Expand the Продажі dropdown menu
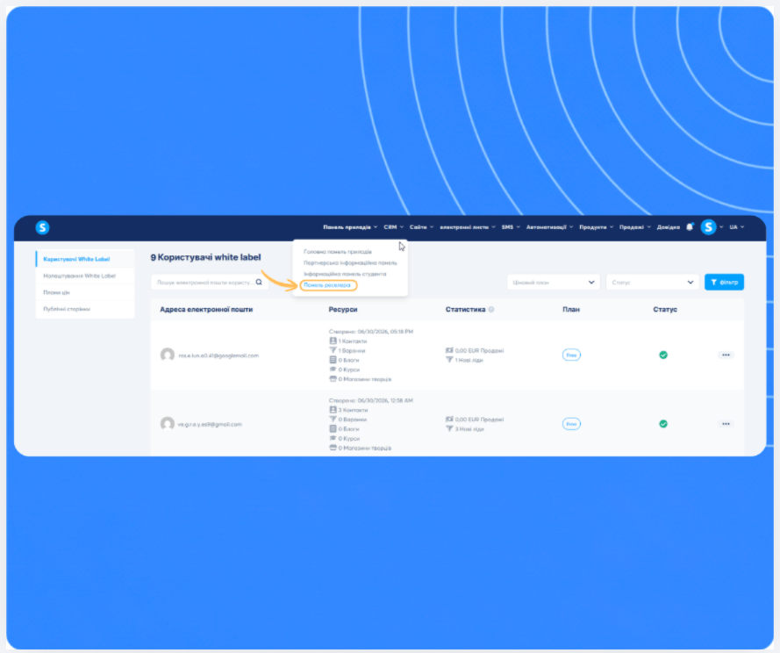The height and width of the screenshot is (653, 780). (634, 227)
